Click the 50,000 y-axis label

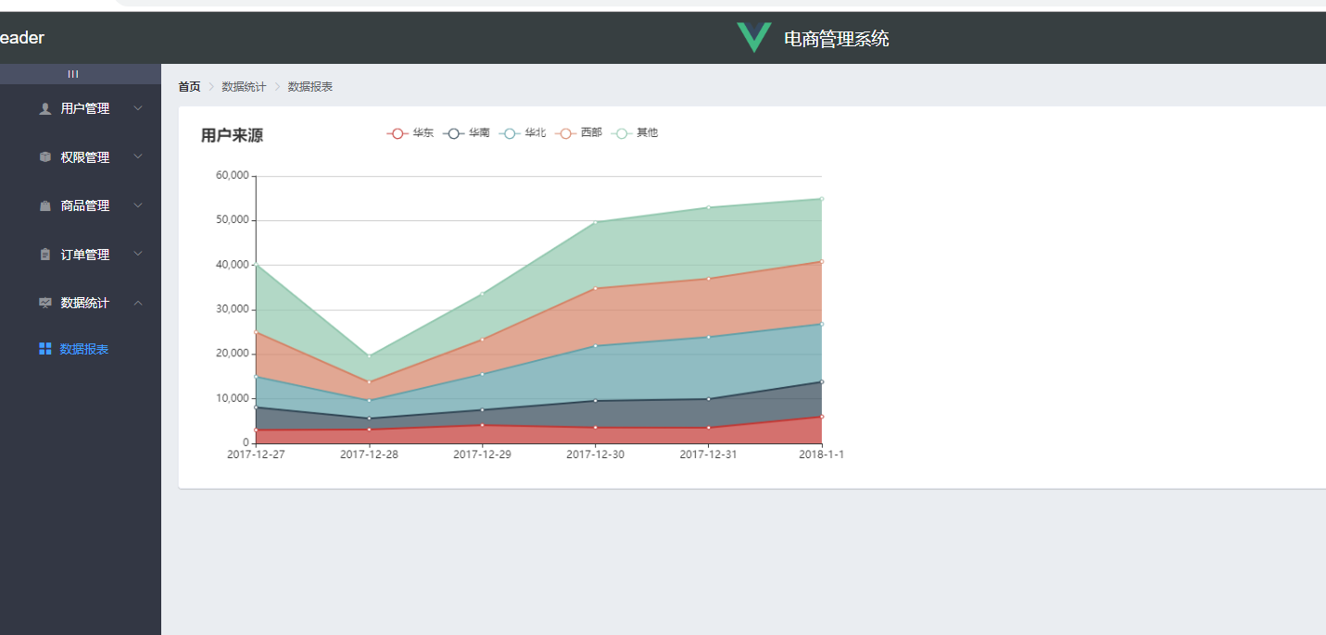pyautogui.click(x=232, y=220)
